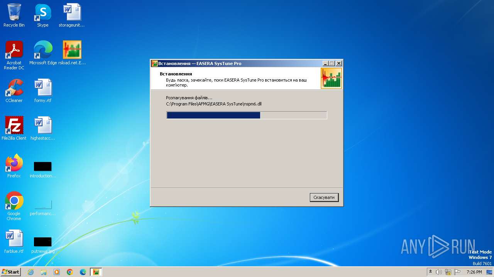494x277 pixels.
Task: Click the EASERA SysTune Pro logo image
Action: point(331,78)
